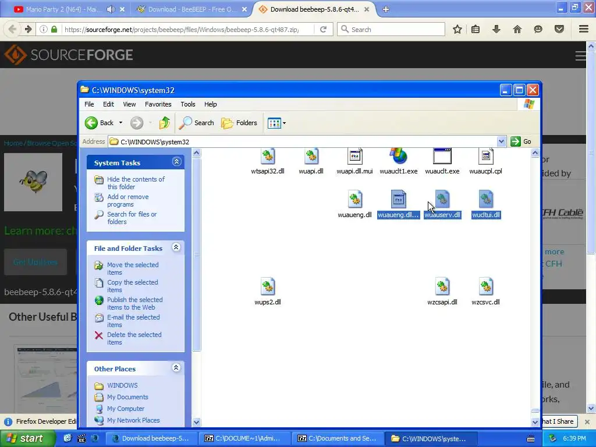Open My Documents in Other Places
596x447 pixels.
click(127, 397)
